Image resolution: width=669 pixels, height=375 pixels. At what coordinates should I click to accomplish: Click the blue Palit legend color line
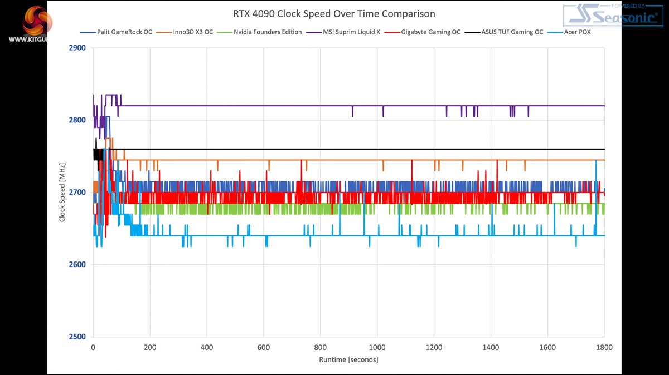[88, 32]
